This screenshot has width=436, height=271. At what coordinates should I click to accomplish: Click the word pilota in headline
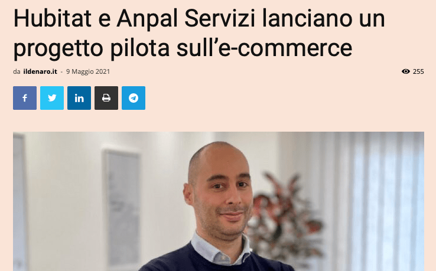139,47
